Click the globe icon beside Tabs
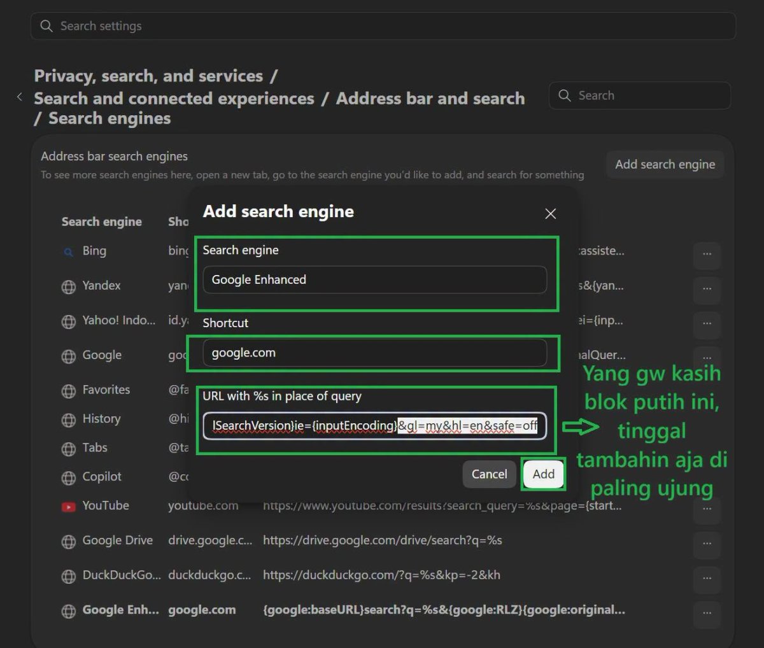This screenshot has height=648, width=764. click(x=68, y=449)
